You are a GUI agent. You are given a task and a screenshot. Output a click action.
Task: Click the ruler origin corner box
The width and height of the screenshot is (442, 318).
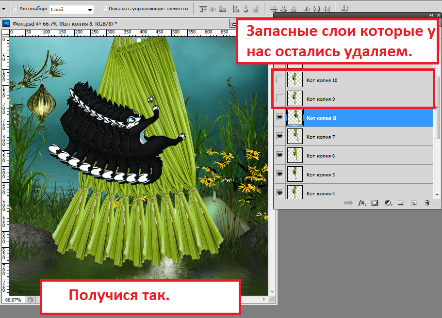tap(5, 33)
